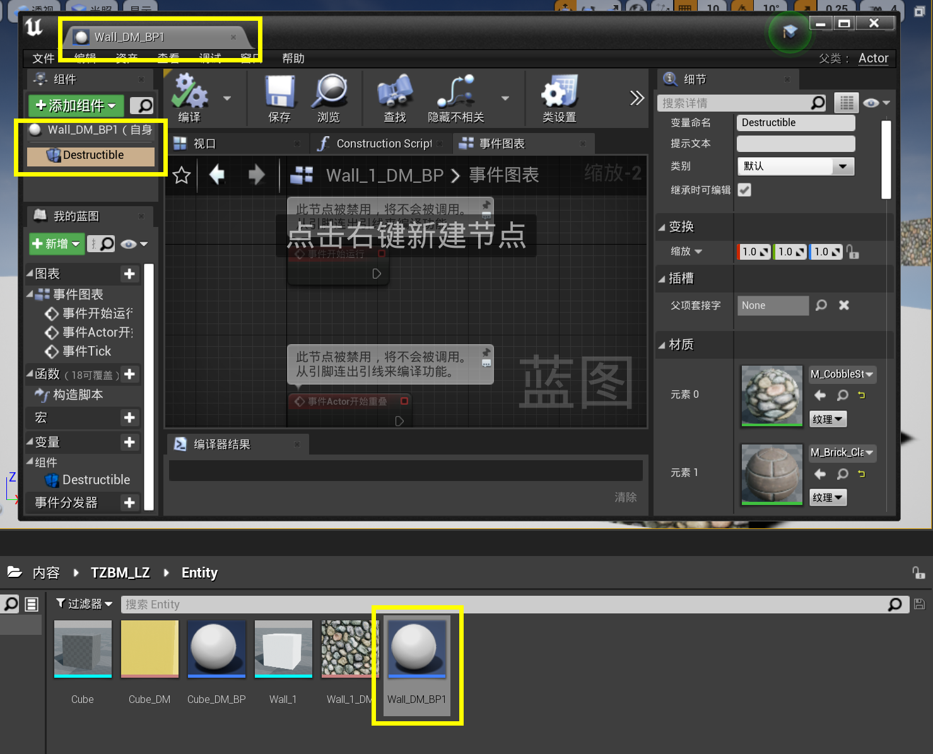The width and height of the screenshot is (933, 754).
Task: Click 新增 button in My Blueprint
Action: tap(57, 243)
